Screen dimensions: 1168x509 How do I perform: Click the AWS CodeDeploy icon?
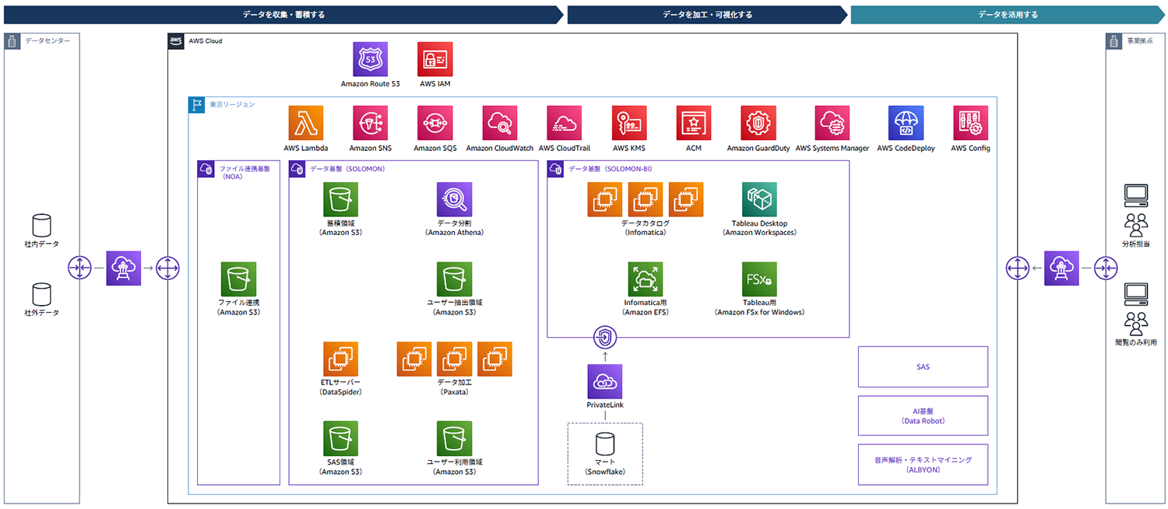coord(906,123)
